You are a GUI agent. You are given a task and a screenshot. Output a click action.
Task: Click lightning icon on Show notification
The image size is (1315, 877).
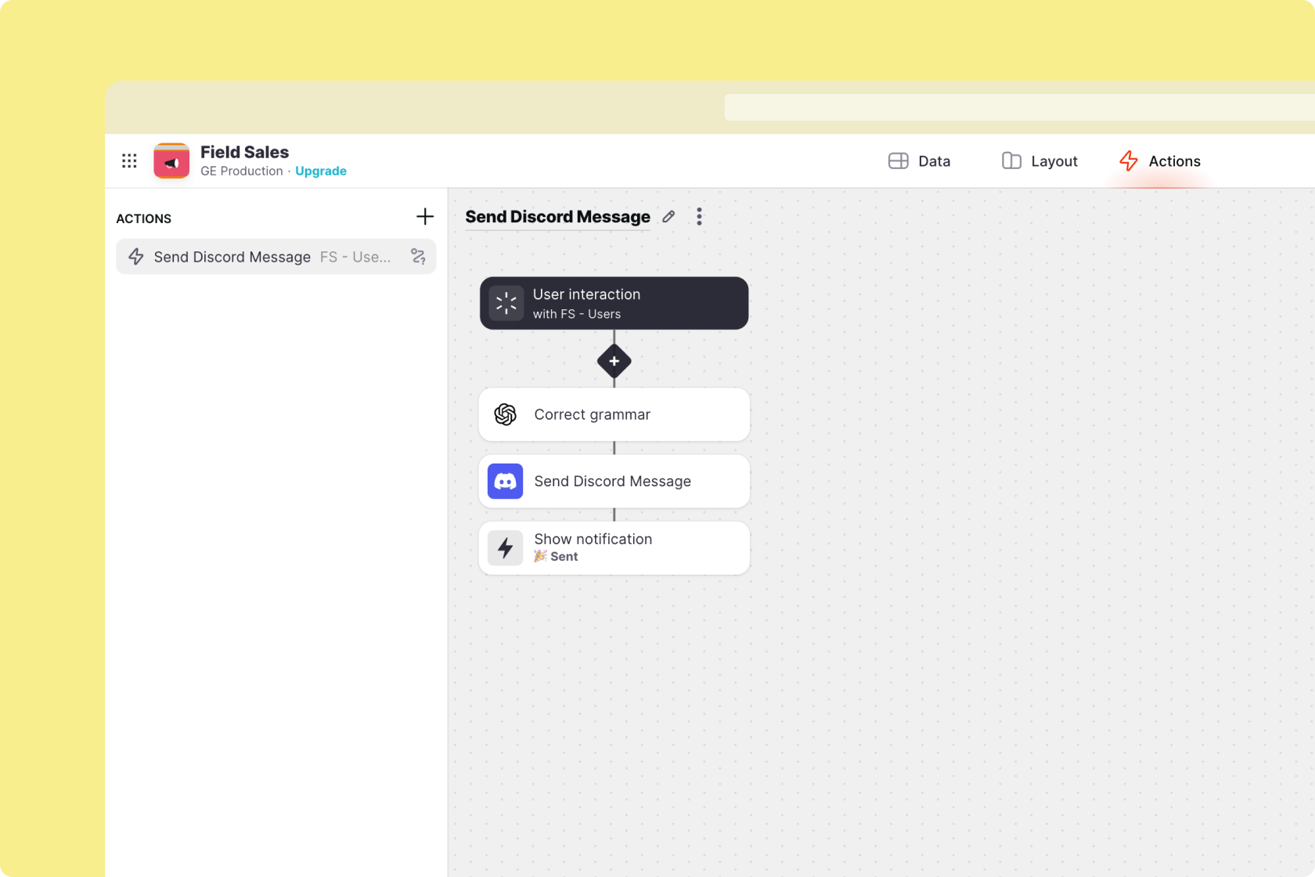tap(506, 548)
